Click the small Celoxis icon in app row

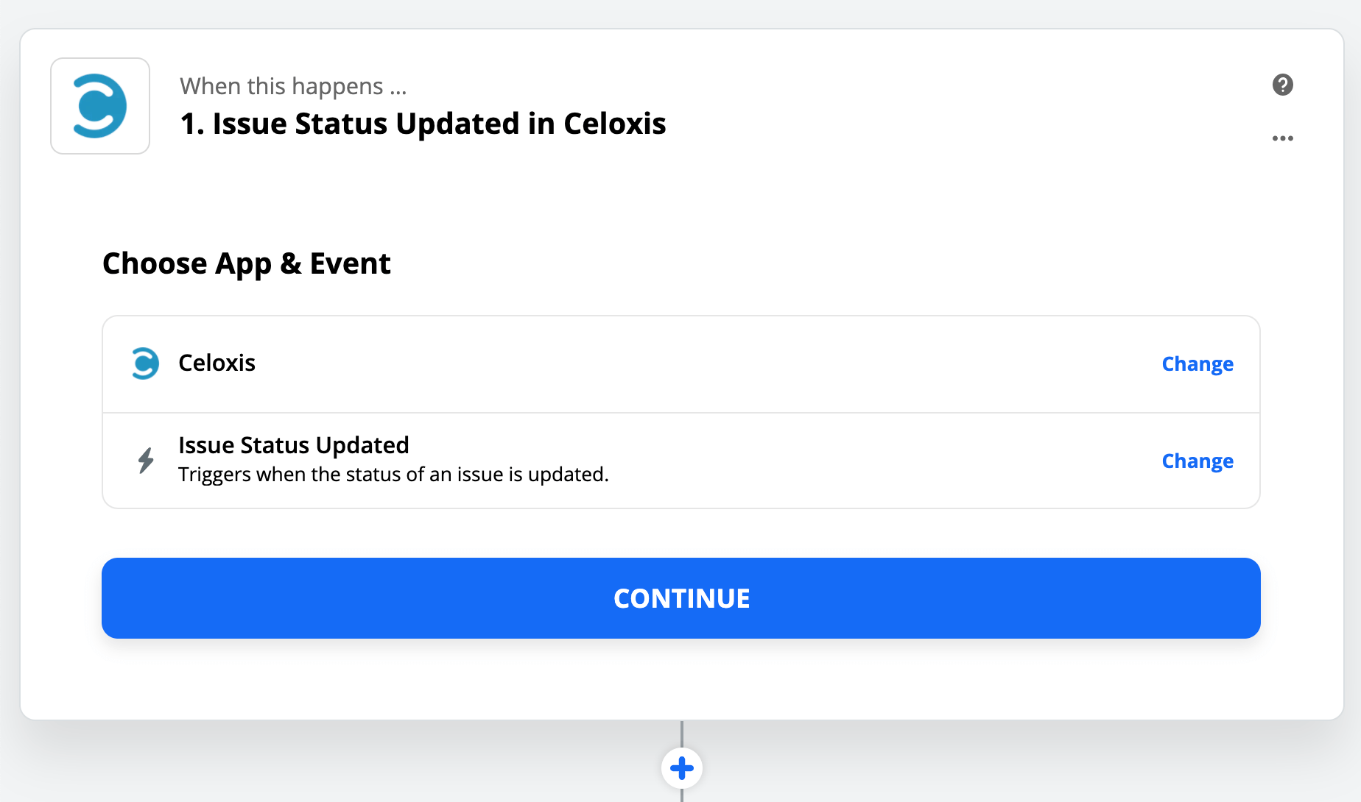[145, 363]
